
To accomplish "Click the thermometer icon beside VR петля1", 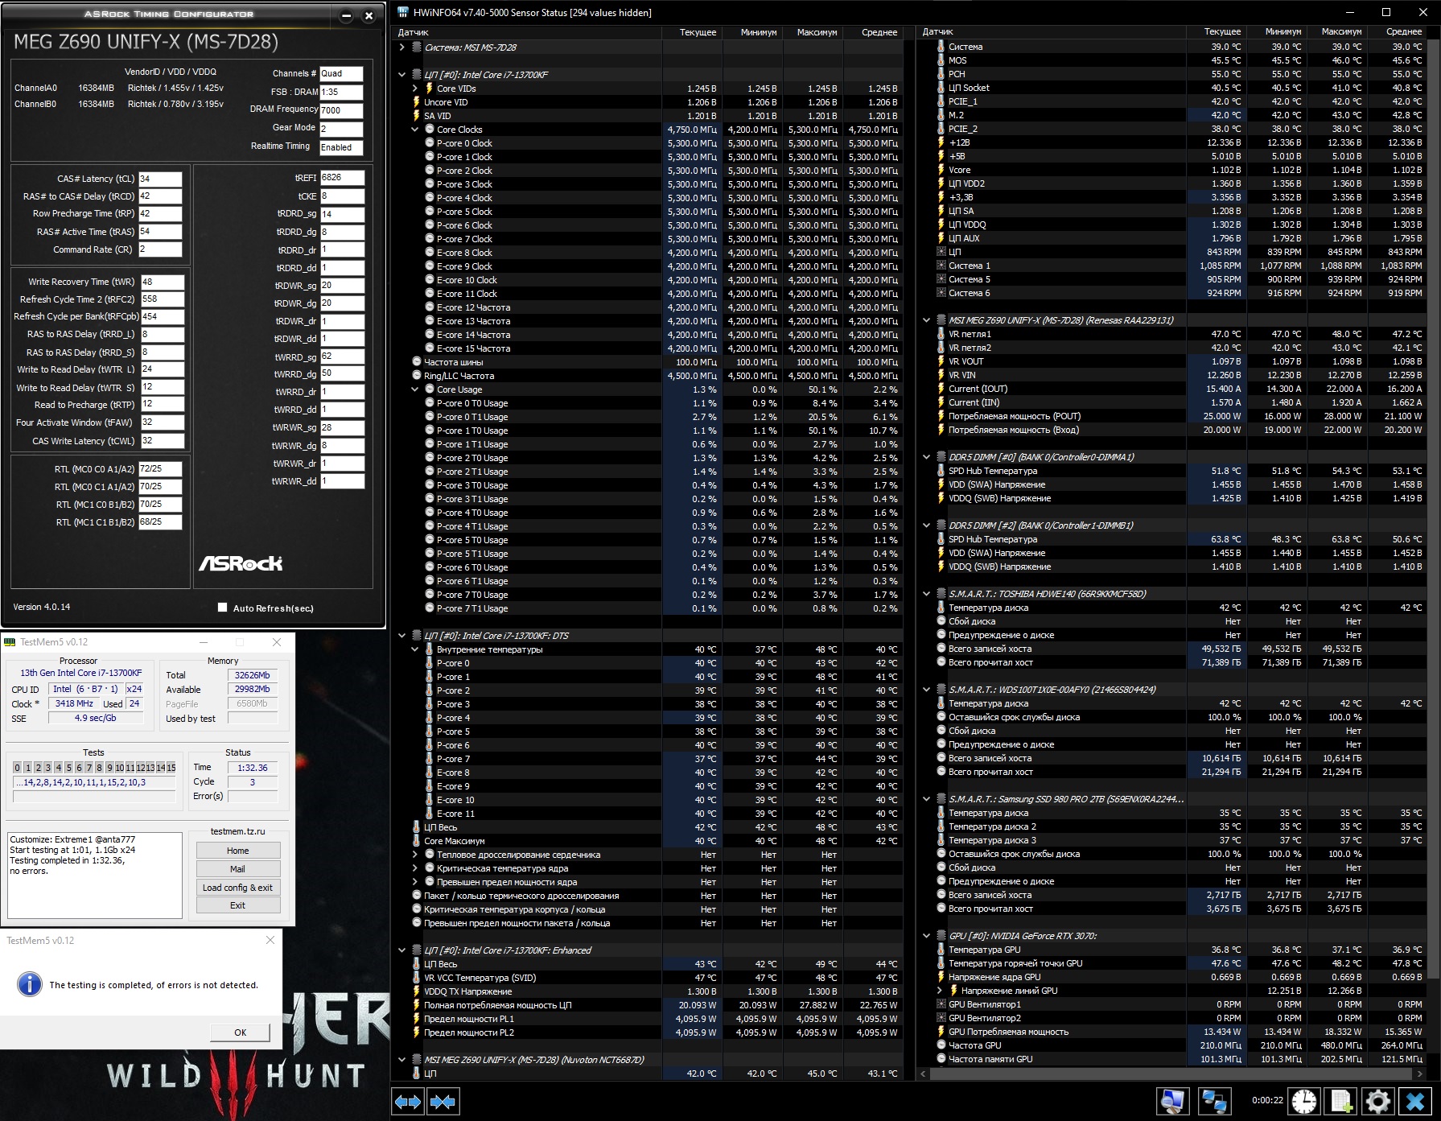I will pyautogui.click(x=941, y=334).
